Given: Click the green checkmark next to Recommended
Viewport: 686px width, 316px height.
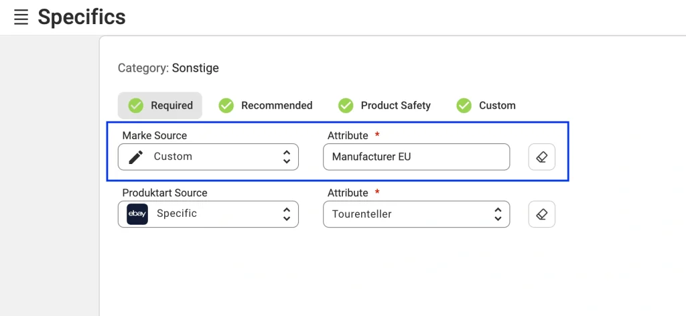Looking at the screenshot, I should pos(226,105).
